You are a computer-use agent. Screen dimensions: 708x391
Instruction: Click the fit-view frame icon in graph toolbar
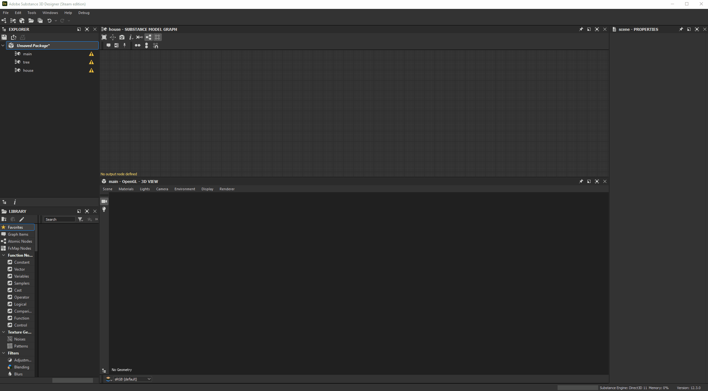tap(104, 37)
